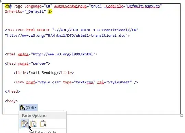Click the 'Paste Options:' header label
185x133 pixels.
(34, 115)
